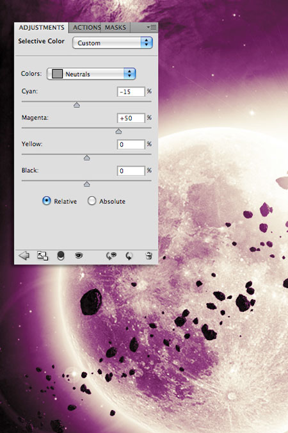This screenshot has width=288, height=433.
Task: Click the Magenta slider handle
Action: tap(118, 131)
